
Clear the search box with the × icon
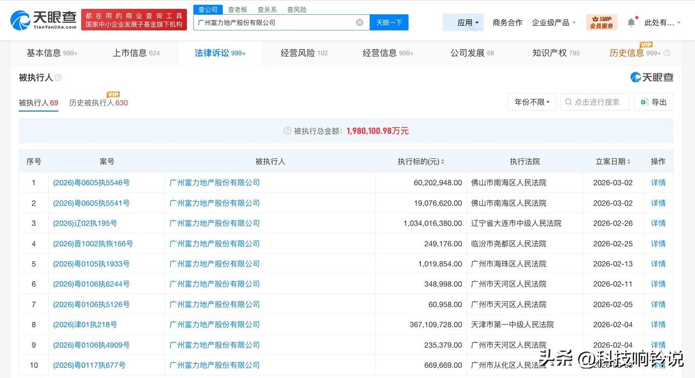(358, 22)
